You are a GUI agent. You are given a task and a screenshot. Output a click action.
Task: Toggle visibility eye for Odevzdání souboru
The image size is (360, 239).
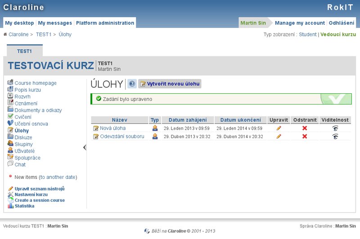coord(335,136)
